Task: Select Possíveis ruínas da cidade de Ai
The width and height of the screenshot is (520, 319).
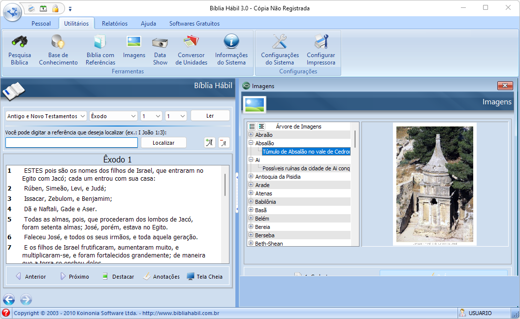Action: tap(306, 168)
